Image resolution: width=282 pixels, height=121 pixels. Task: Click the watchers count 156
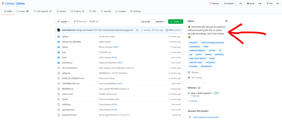tap(241, 3)
